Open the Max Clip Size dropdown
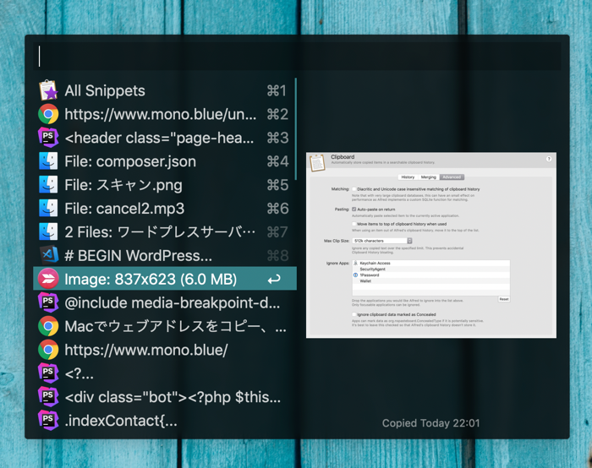 pyautogui.click(x=382, y=241)
